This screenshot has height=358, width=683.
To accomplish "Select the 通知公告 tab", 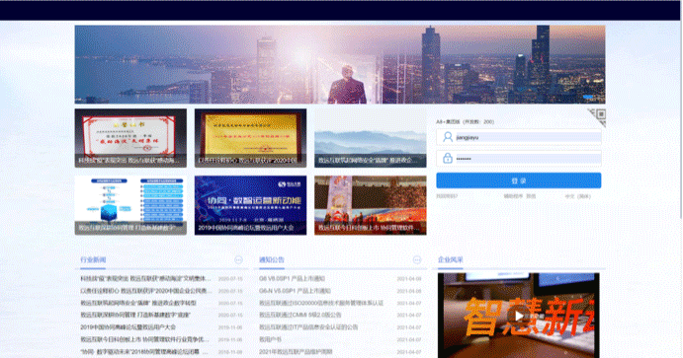I will click(x=272, y=259).
